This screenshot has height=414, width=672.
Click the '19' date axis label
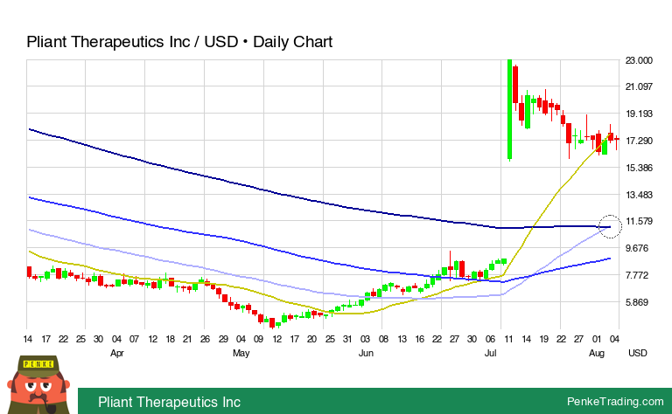[544, 339]
